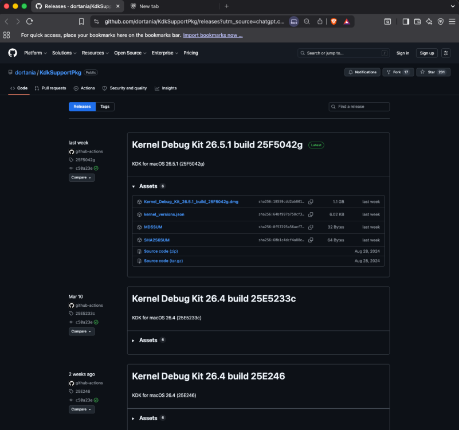Open the Security and quality tab
Image resolution: width=459 pixels, height=430 pixels.
point(125,88)
